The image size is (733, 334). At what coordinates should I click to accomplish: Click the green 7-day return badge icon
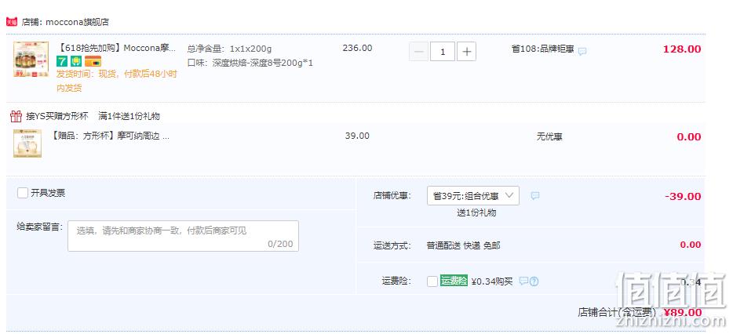[62, 61]
